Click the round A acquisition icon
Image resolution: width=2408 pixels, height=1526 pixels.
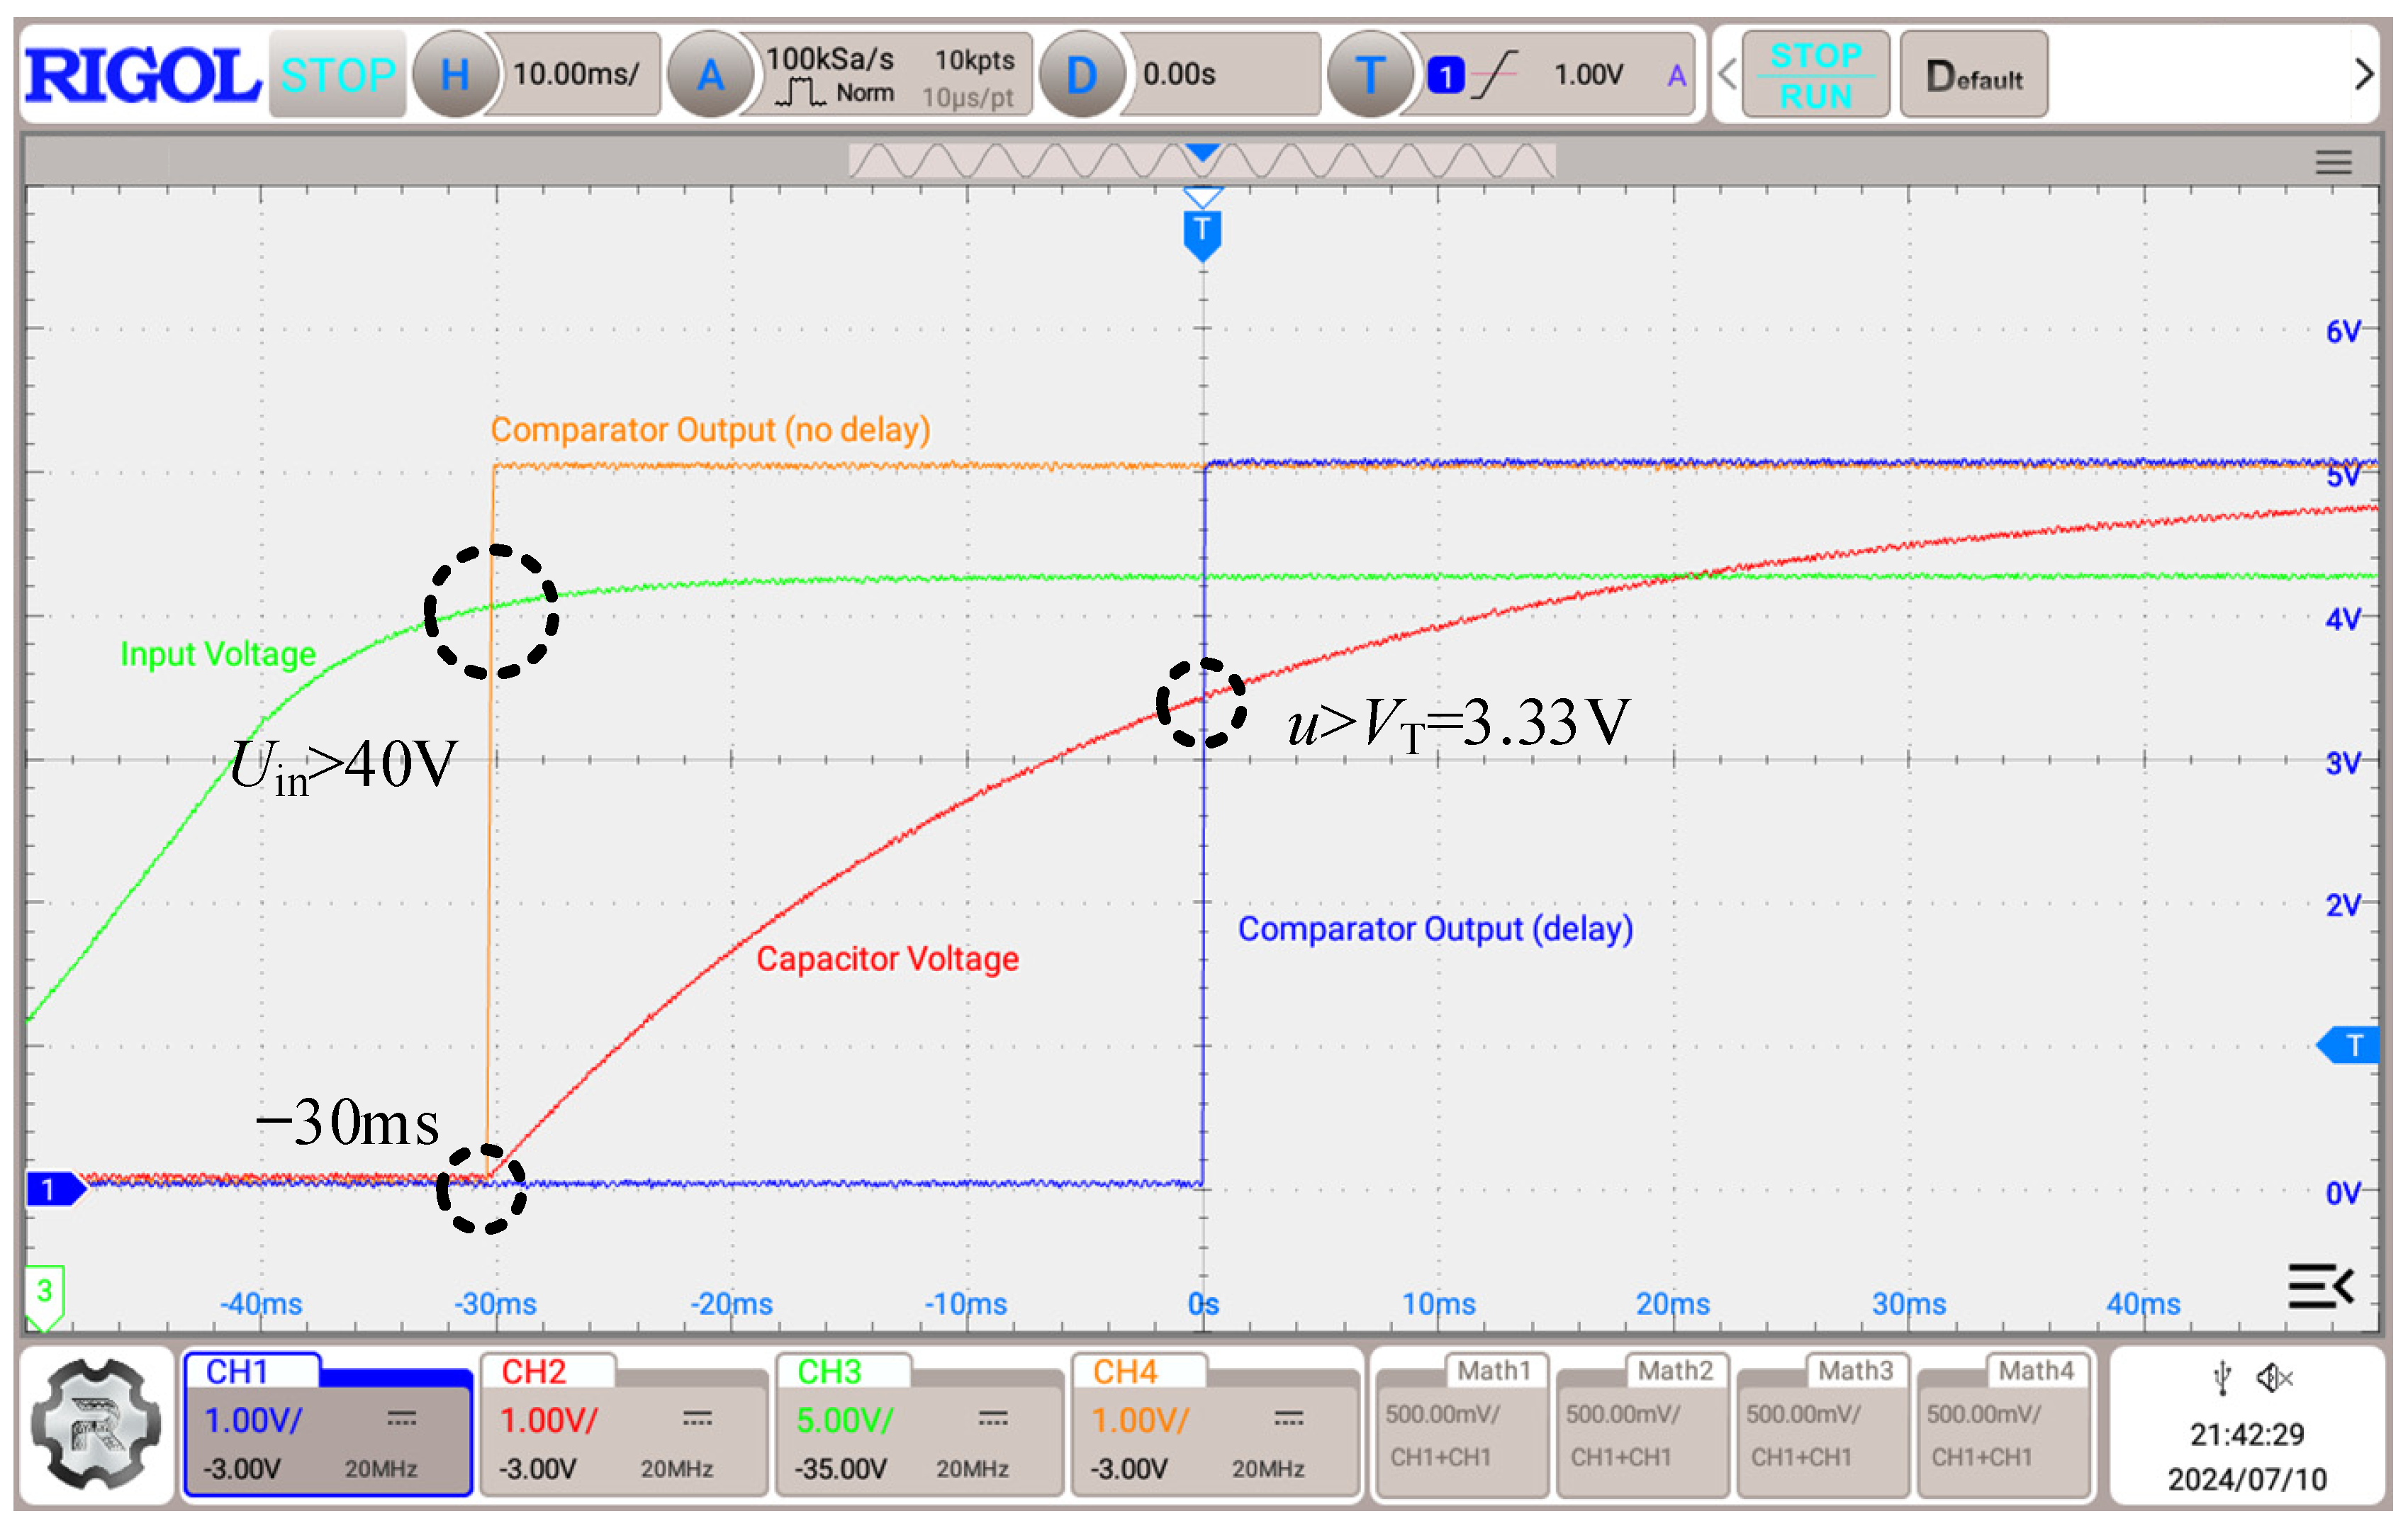tap(710, 75)
